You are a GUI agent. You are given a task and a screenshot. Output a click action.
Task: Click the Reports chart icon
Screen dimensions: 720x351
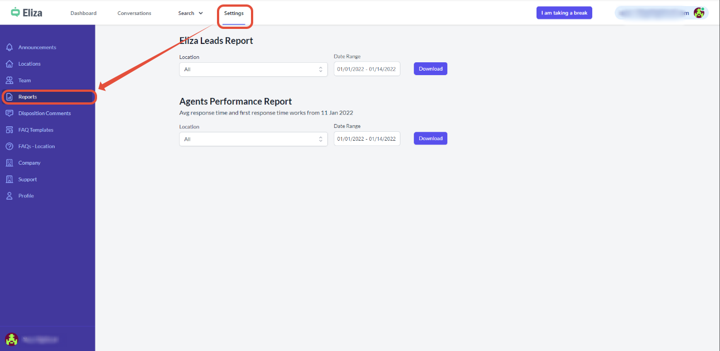coord(9,97)
